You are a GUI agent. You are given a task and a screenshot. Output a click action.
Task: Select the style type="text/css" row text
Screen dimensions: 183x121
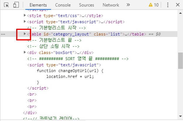[x=65, y=16]
